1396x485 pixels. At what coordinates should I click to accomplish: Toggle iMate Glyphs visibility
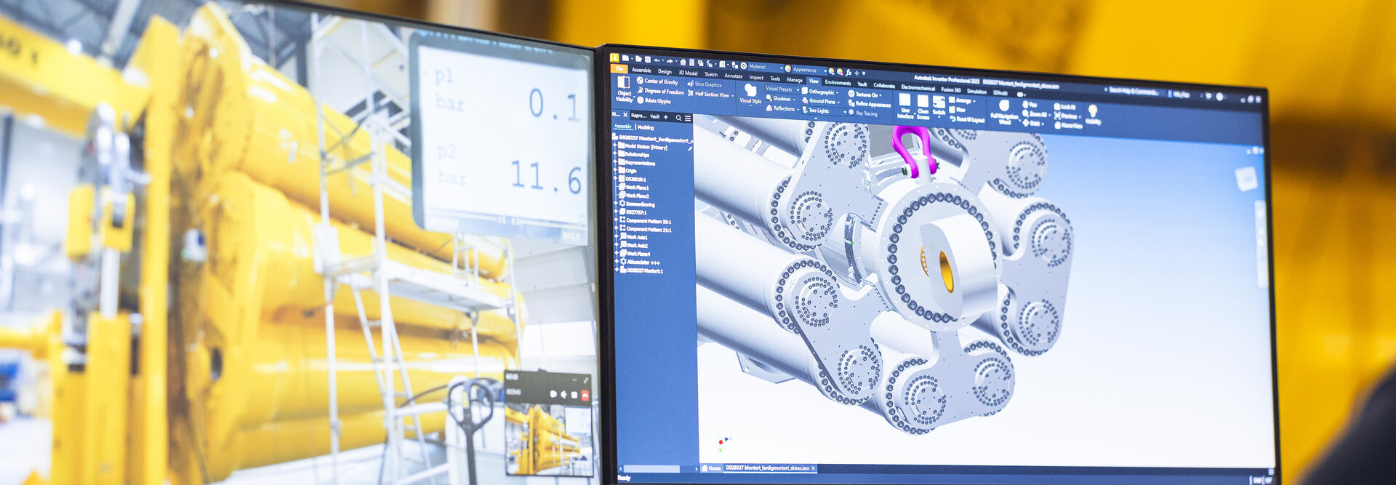[x=641, y=100]
